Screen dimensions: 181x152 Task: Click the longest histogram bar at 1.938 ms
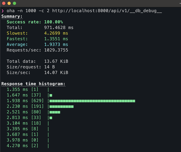coord(92,101)
